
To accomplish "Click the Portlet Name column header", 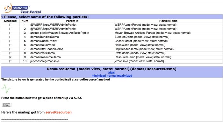I will 168,21.
